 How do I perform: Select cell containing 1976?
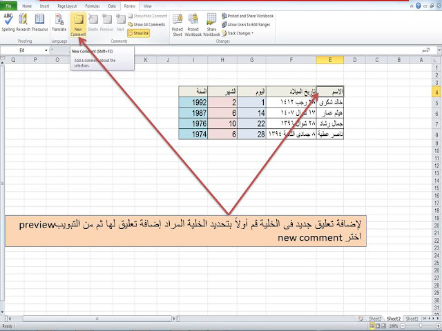pos(193,124)
